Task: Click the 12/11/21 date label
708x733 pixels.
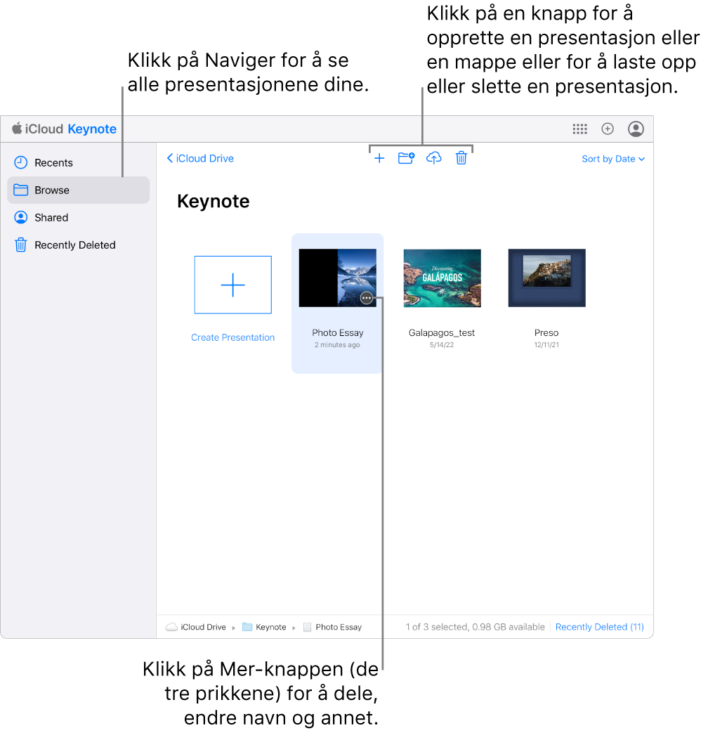Action: [546, 345]
